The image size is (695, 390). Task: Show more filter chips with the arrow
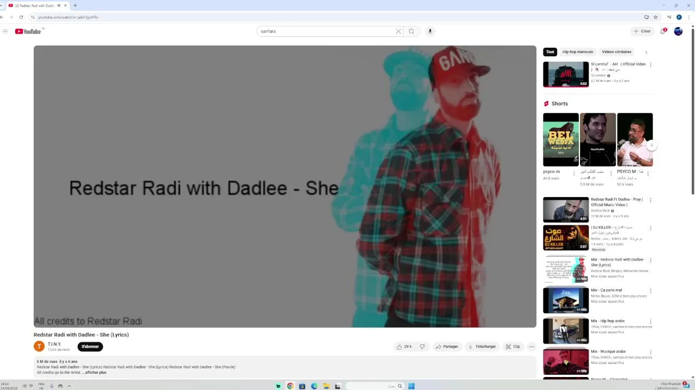click(646, 53)
